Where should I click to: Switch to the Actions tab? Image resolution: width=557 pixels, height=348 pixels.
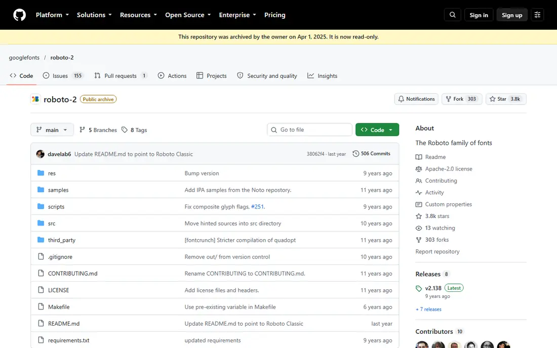click(172, 75)
